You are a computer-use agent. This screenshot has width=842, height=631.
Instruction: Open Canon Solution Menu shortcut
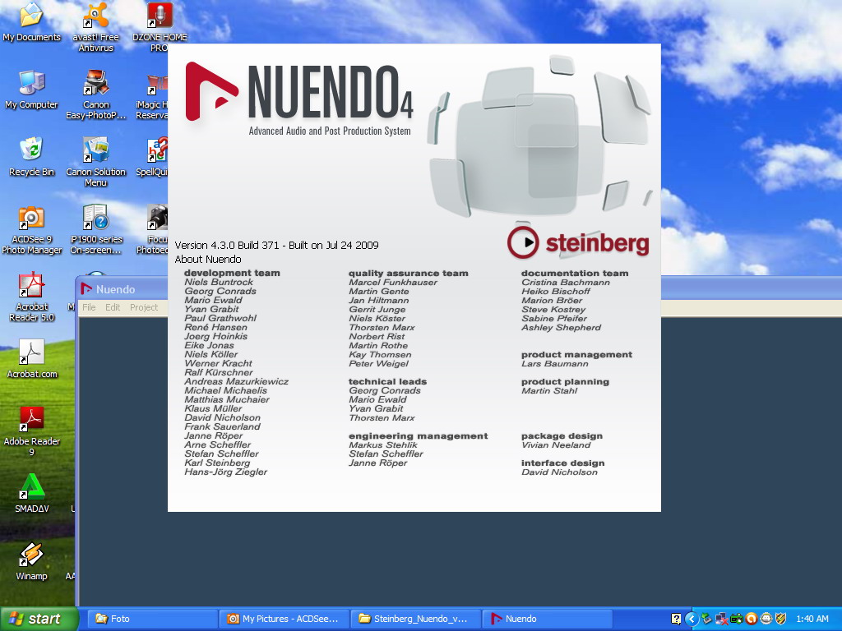(95, 162)
